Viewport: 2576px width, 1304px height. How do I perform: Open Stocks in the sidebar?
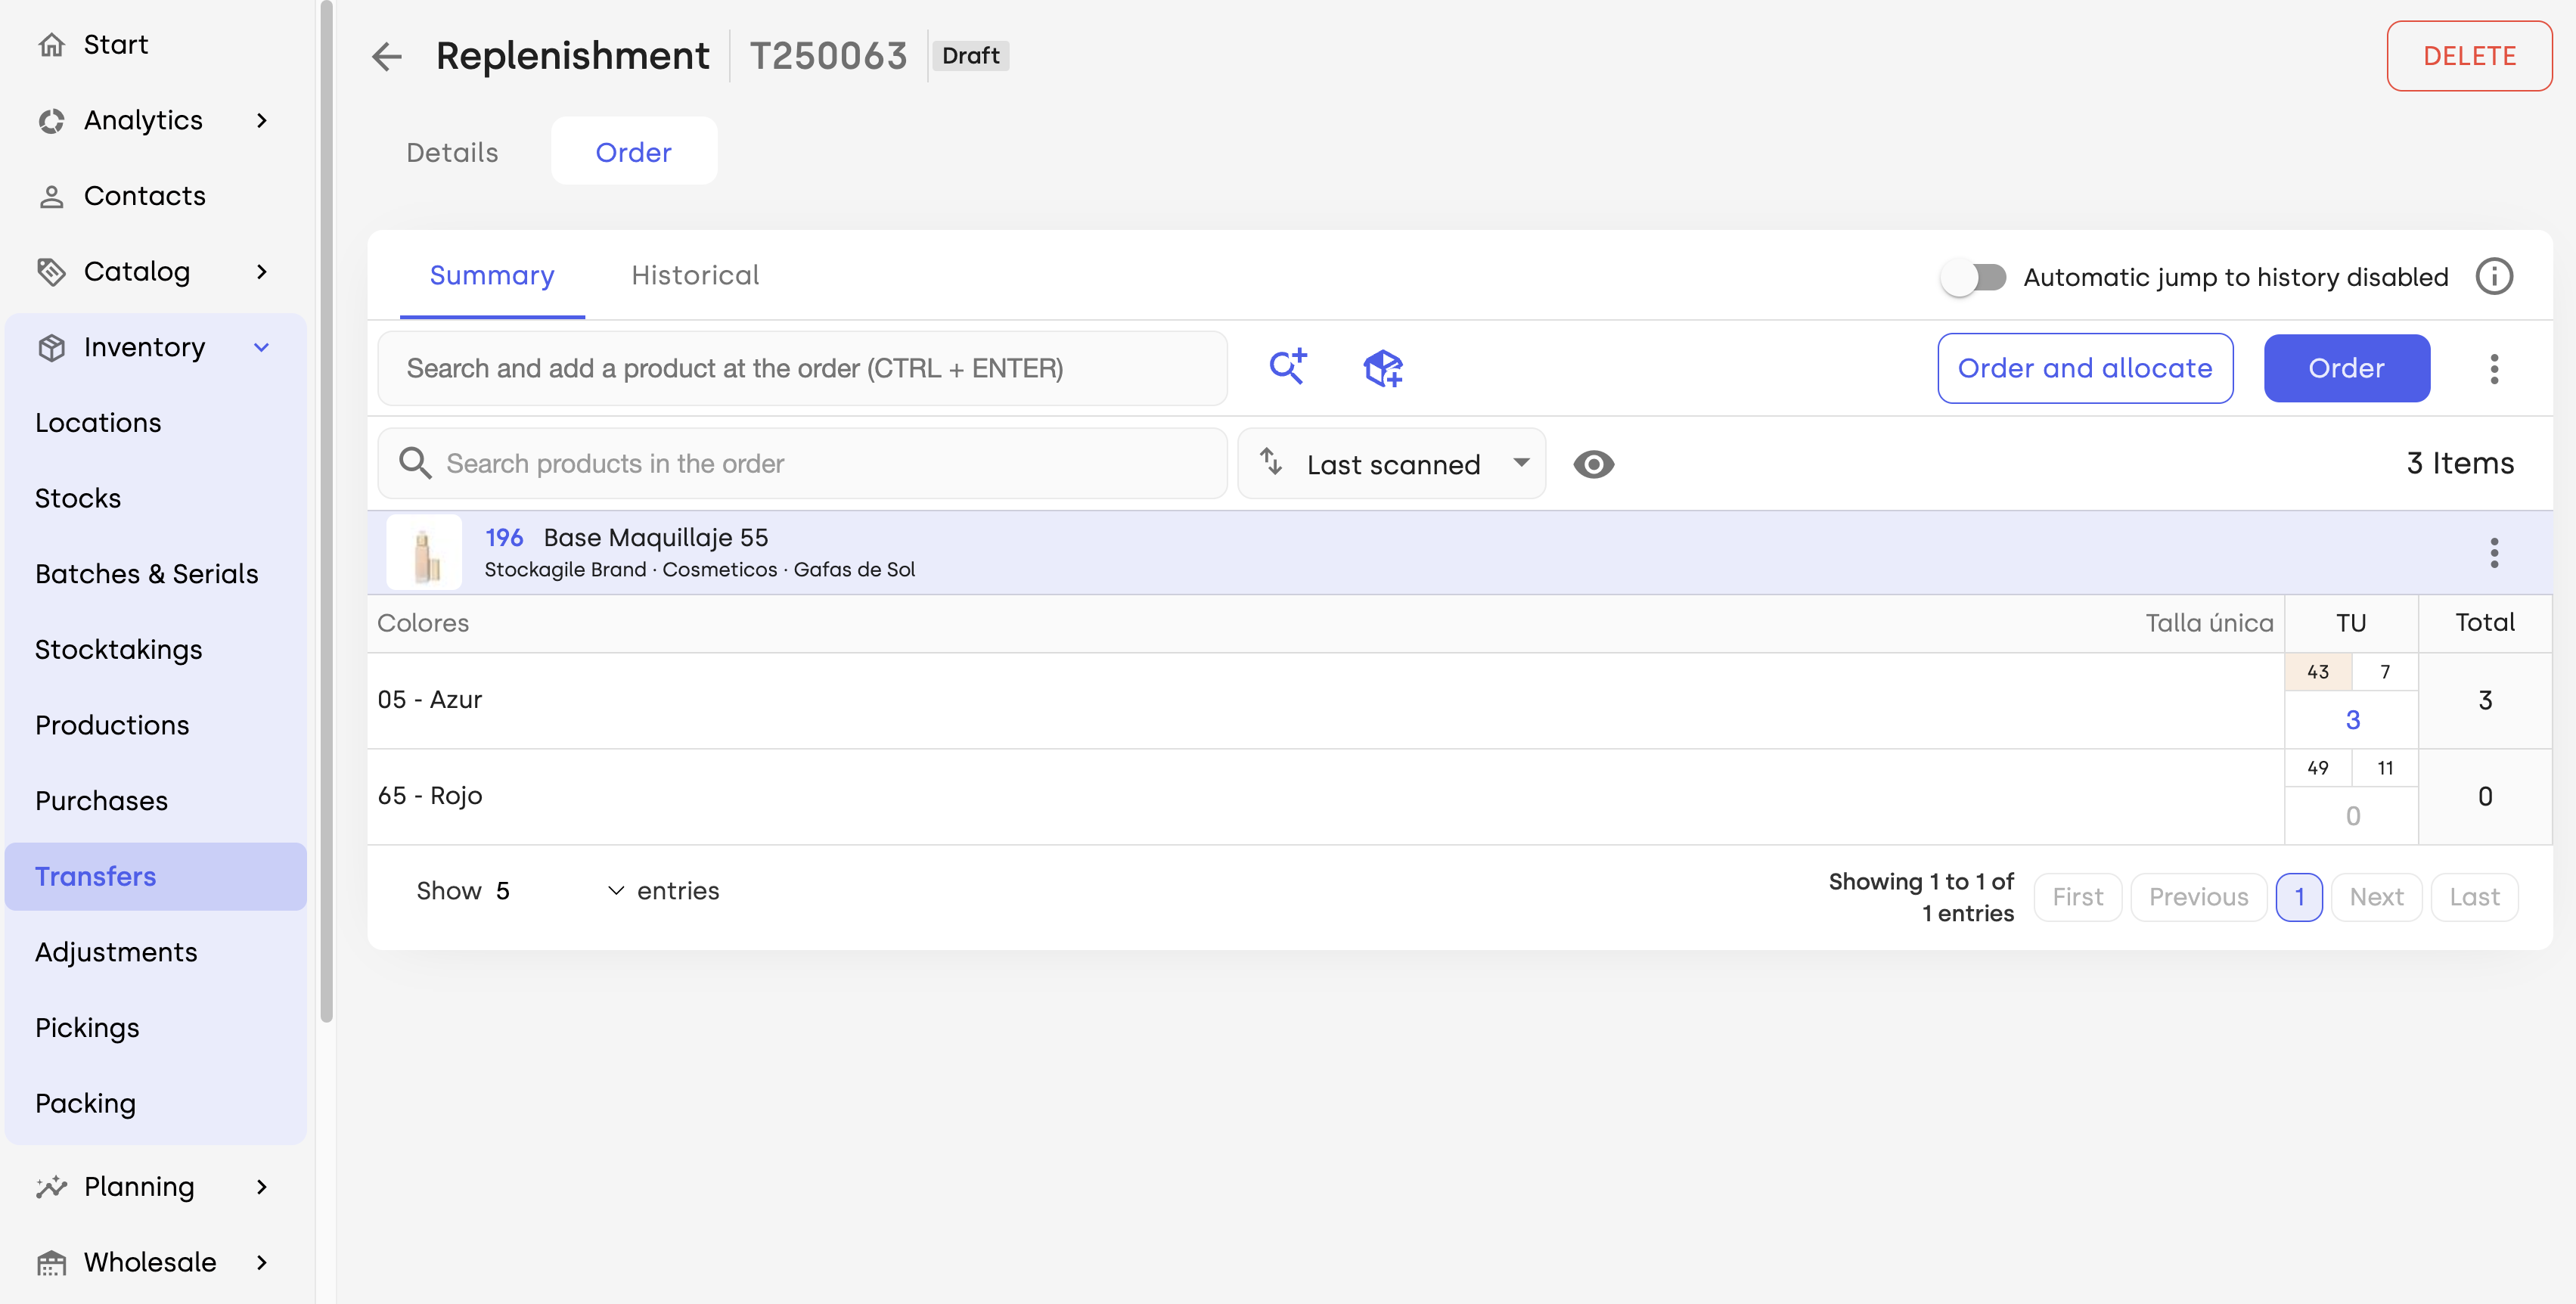[78, 499]
